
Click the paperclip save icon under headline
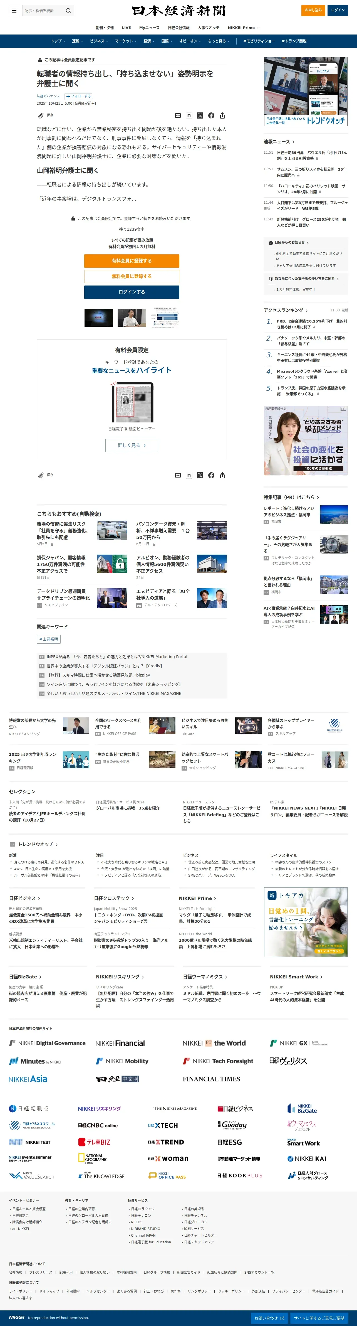click(x=41, y=115)
